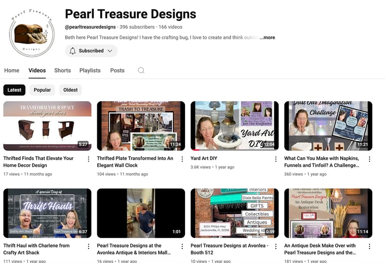Open title An Antique Desk Make Over

pyautogui.click(x=320, y=249)
